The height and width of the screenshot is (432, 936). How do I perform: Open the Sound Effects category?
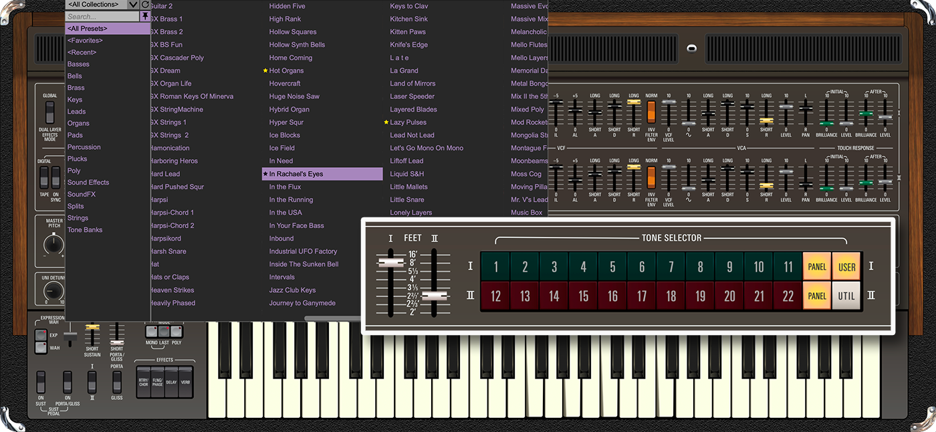(x=88, y=182)
